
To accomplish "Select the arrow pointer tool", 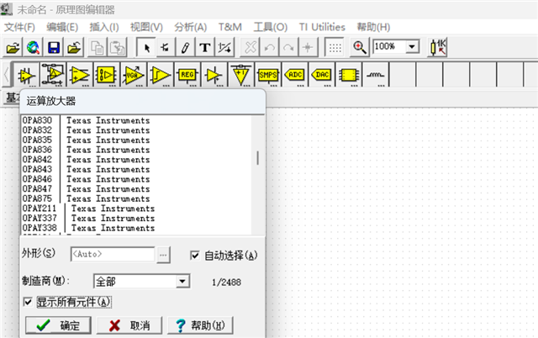I will [x=146, y=47].
